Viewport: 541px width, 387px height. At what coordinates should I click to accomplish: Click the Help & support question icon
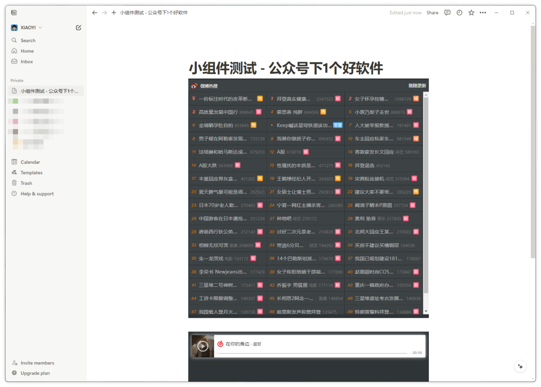tap(14, 193)
